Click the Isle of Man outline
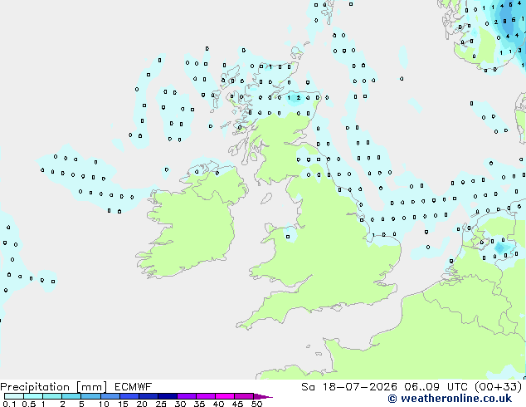Viewport: 526px width, 407px height. tap(266, 199)
